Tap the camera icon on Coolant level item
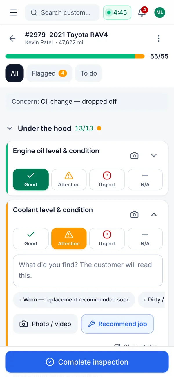Image resolution: width=174 pixels, height=377 pixels. pos(134,214)
